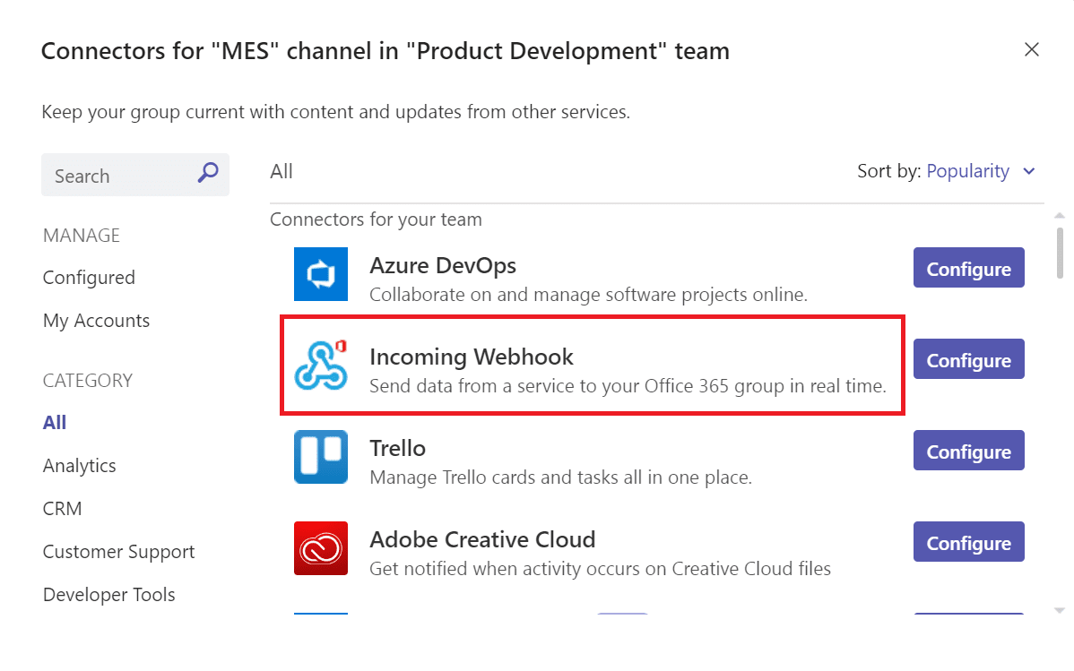The image size is (1074, 671).
Task: Open the Configured connectors list
Action: [89, 278]
